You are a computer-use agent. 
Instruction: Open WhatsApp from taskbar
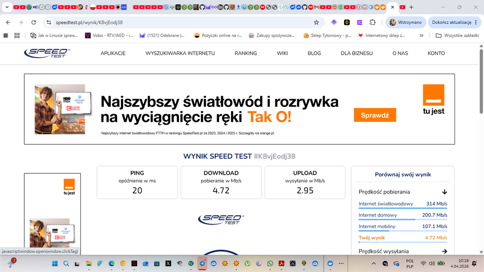[x=270, y=263]
